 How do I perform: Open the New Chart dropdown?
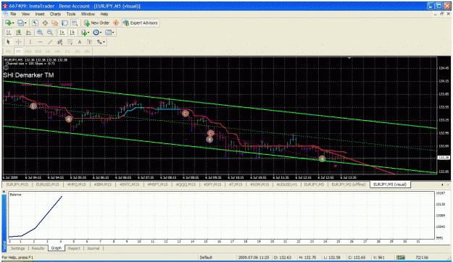(x=9, y=22)
